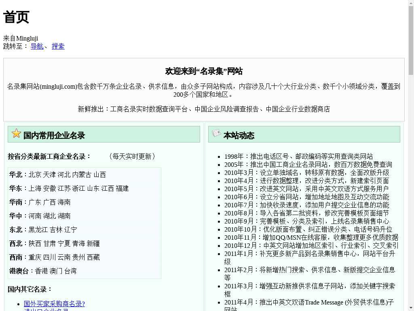
Task: Click 工商名录实时数据查询平台 in the 新鲜推出 line
Action: click(149, 109)
